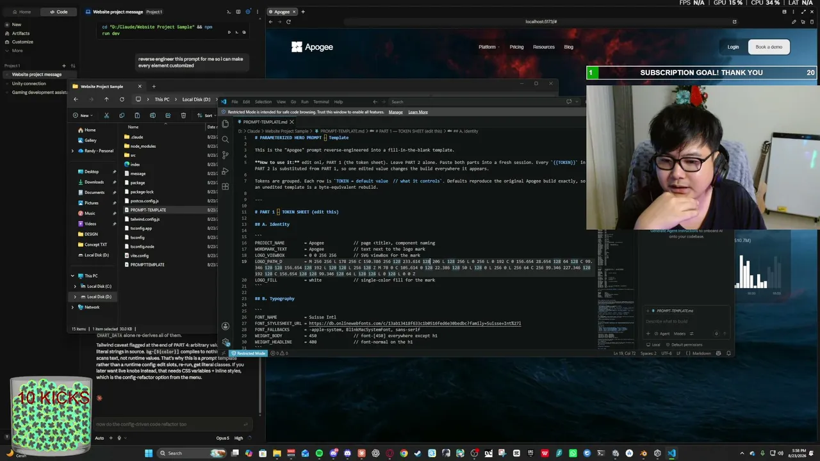Open the VS Code File menu

tap(234, 102)
